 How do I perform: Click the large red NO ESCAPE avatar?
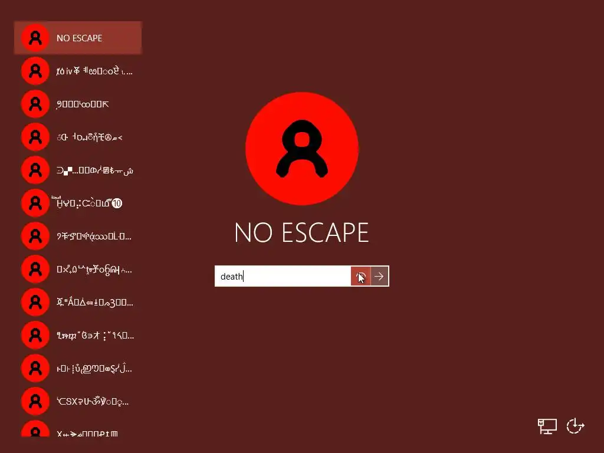click(302, 149)
